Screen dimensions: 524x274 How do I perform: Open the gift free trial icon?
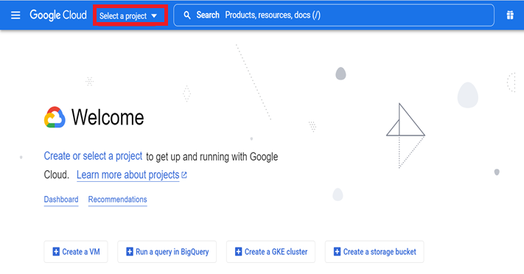510,15
